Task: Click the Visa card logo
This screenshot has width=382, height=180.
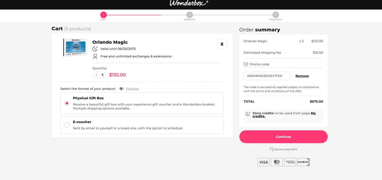Action: pos(264,162)
